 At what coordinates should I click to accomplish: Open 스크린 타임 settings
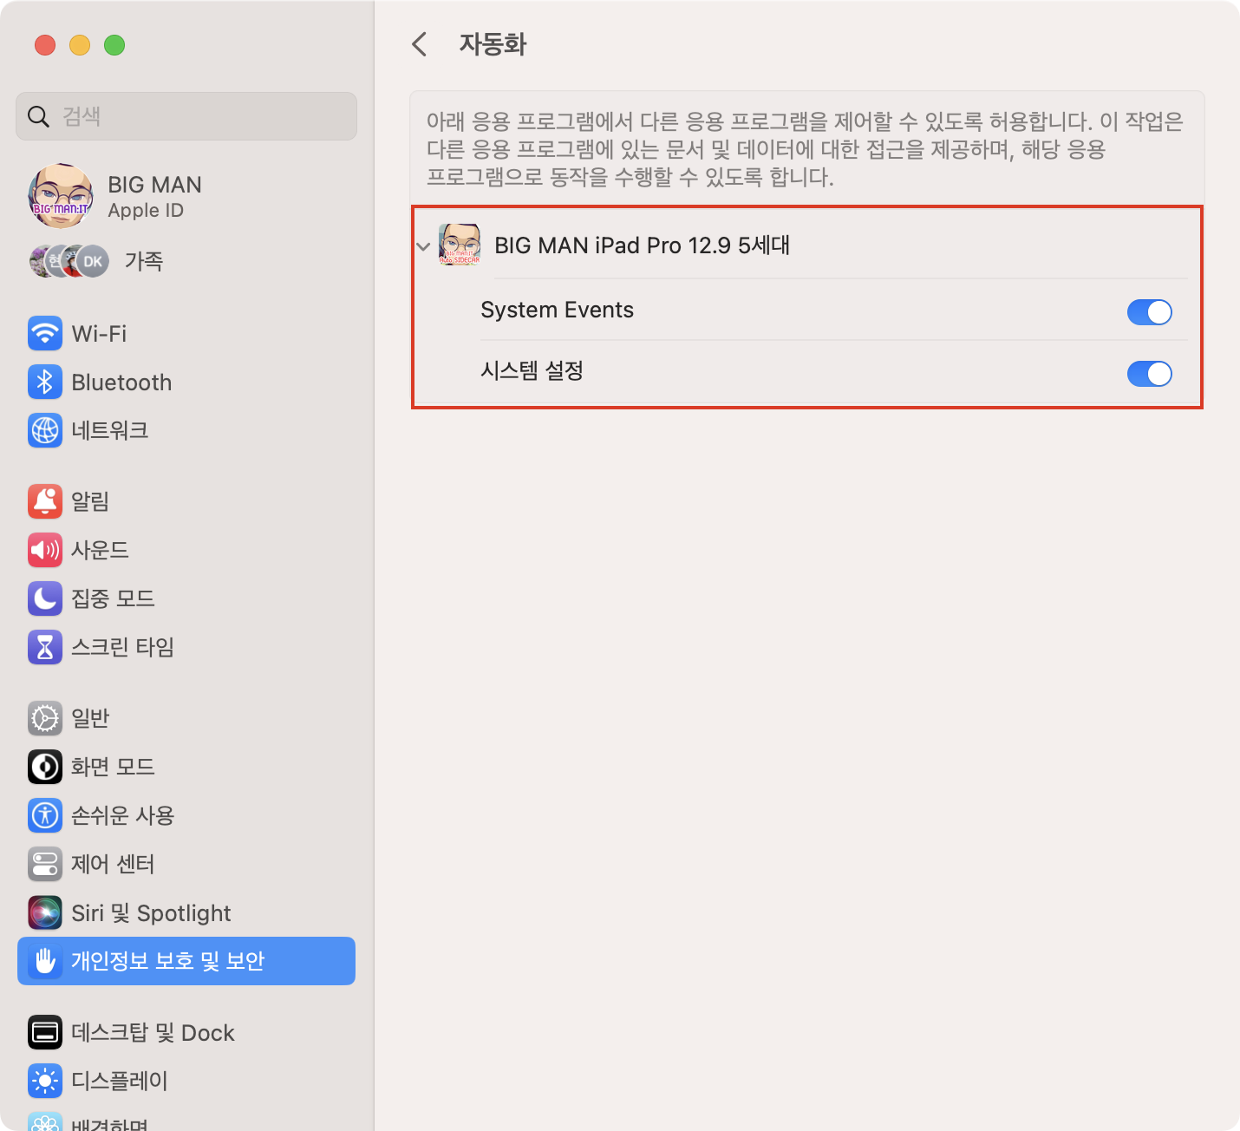tap(186, 647)
